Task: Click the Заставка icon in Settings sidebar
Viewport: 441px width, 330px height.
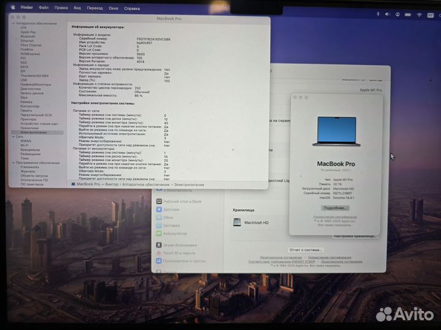Action: [x=159, y=226]
